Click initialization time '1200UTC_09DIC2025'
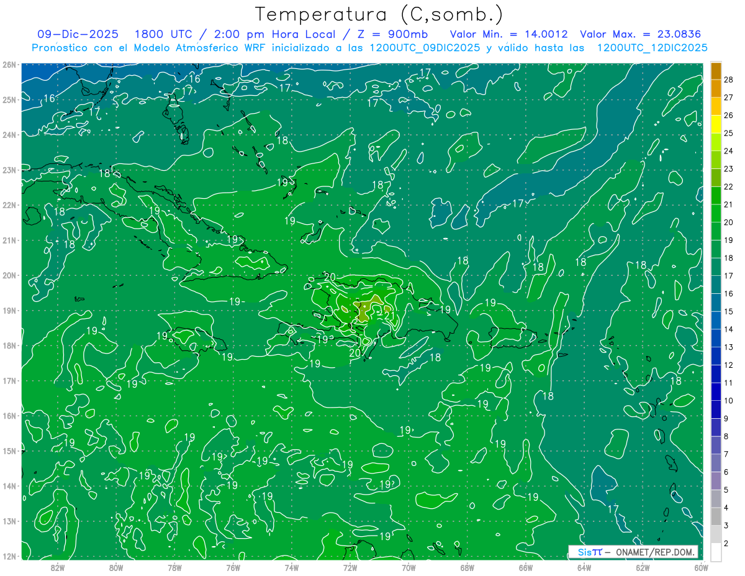 424,48
